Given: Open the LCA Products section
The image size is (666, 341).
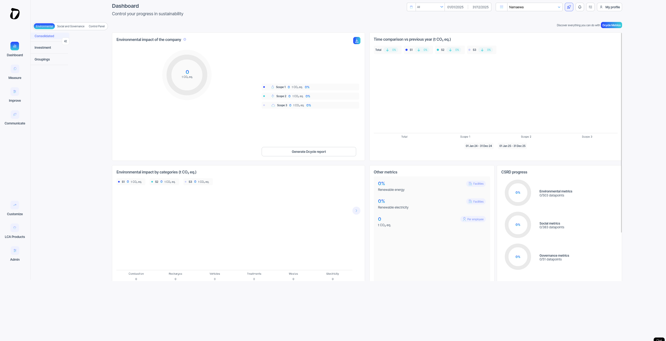Looking at the screenshot, I should (x=15, y=232).
